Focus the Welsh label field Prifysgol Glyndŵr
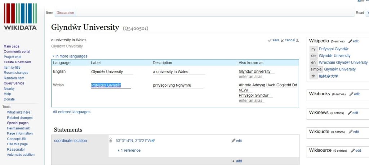Screen dimensions: 369x165 (x=111, y=86)
